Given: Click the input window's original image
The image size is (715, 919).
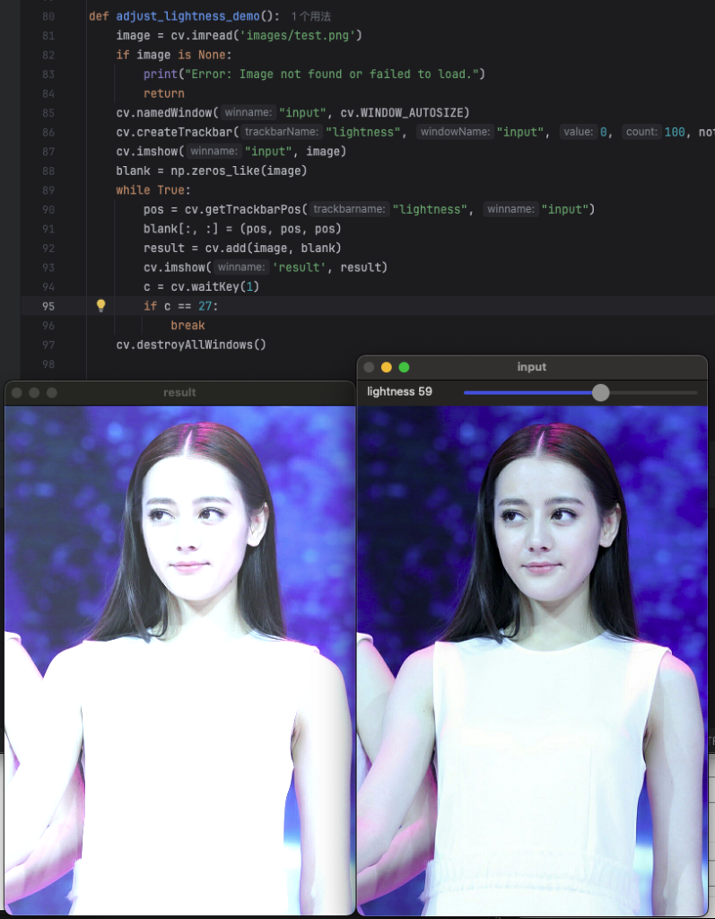Looking at the screenshot, I should (x=532, y=660).
